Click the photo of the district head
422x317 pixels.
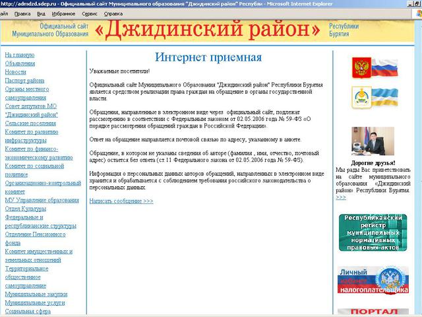tap(373, 141)
